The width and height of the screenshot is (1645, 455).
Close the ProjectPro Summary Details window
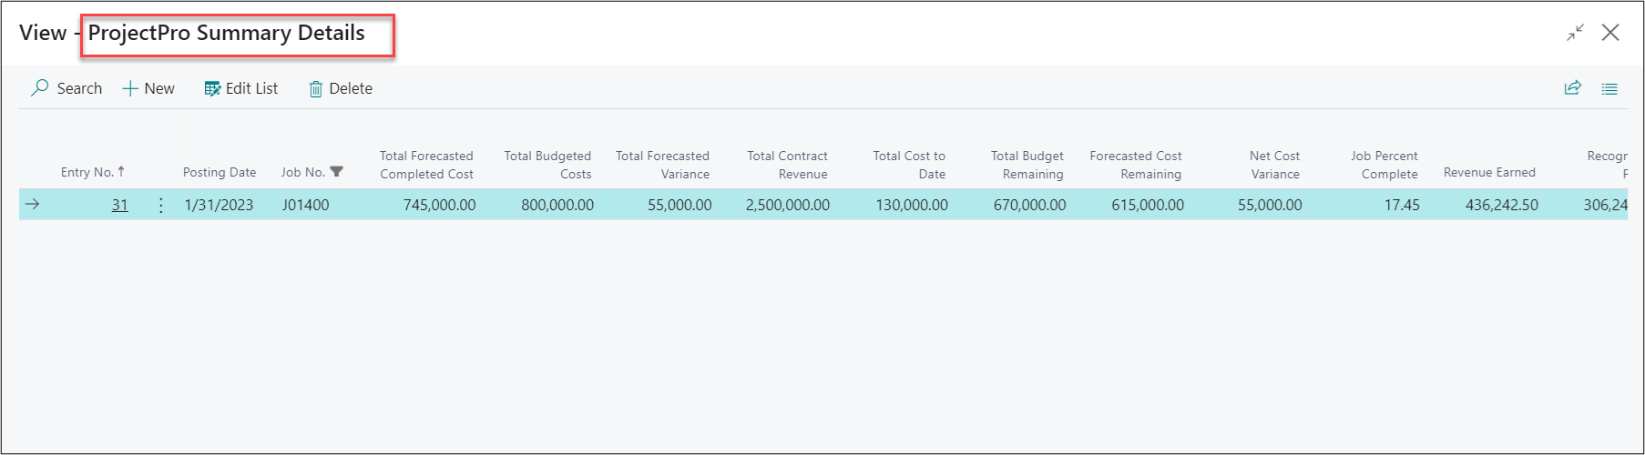(x=1610, y=33)
